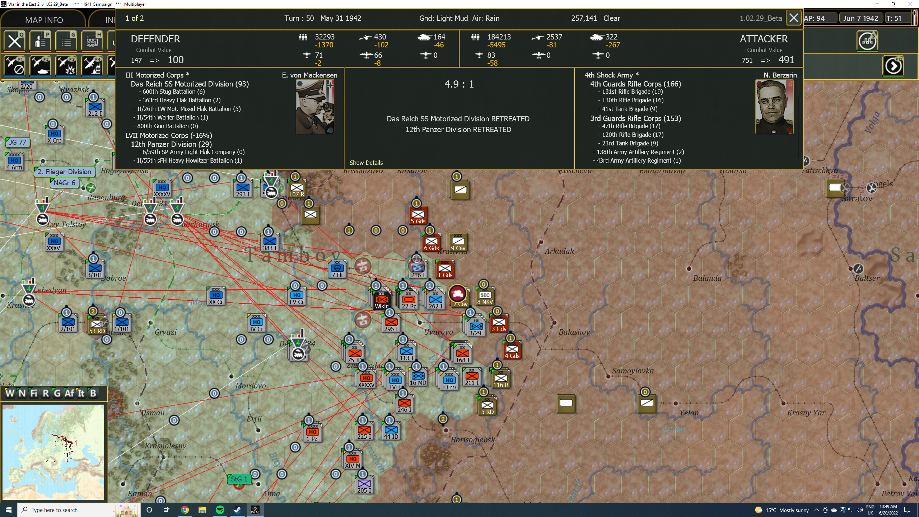Expand hidden icons in the system tray
The image size is (919, 517).
click(x=816, y=510)
